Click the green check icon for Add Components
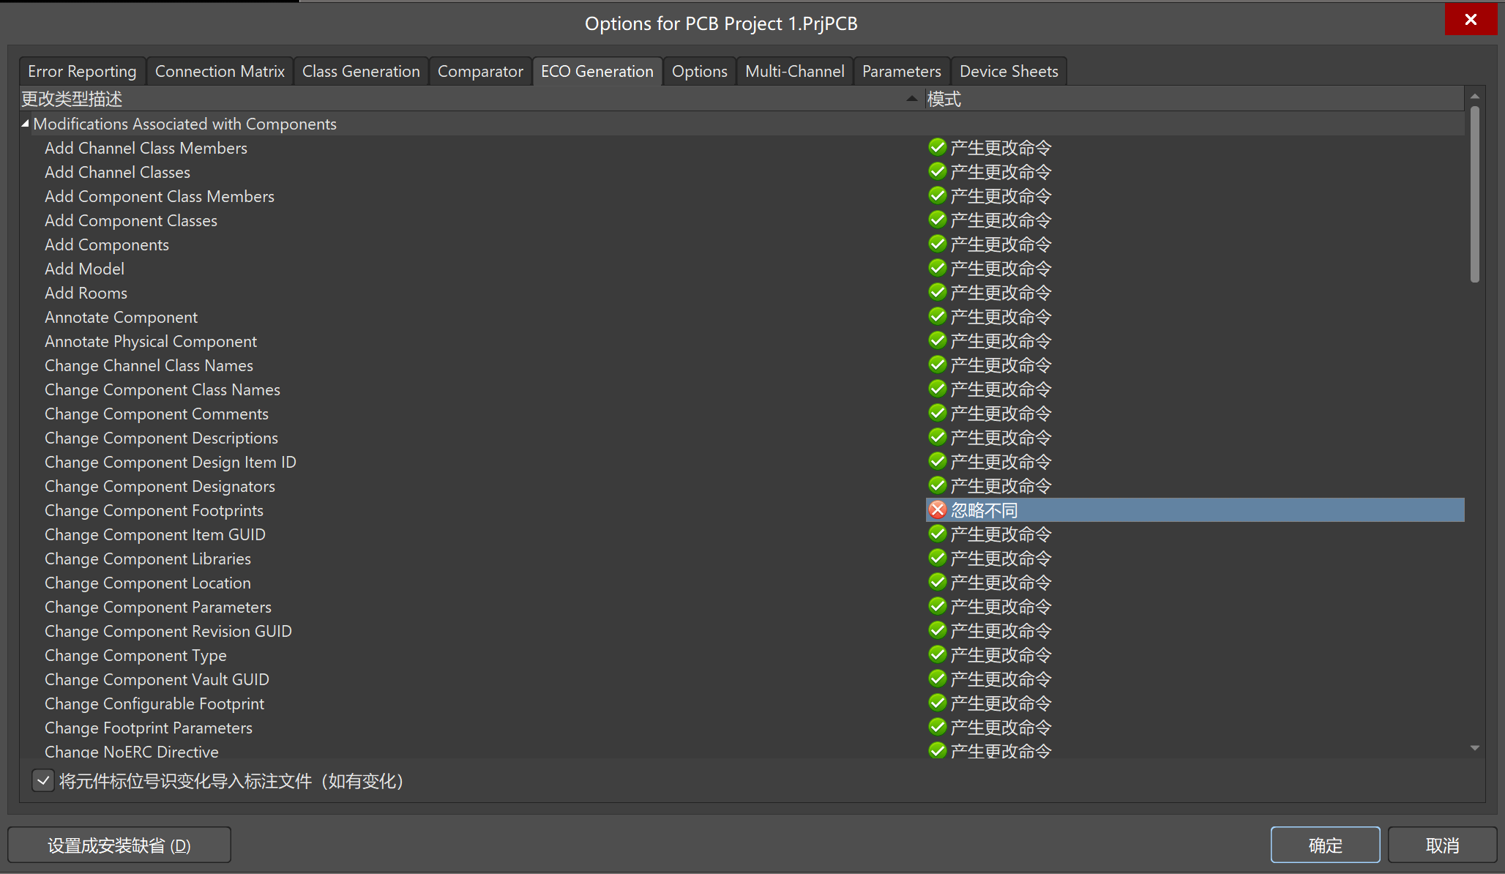Screen dimensions: 1505x874 click(x=937, y=244)
